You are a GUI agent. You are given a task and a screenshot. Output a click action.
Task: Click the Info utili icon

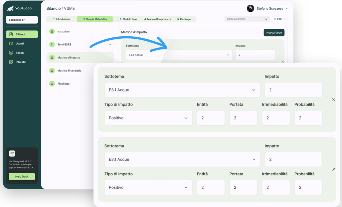(x=11, y=62)
